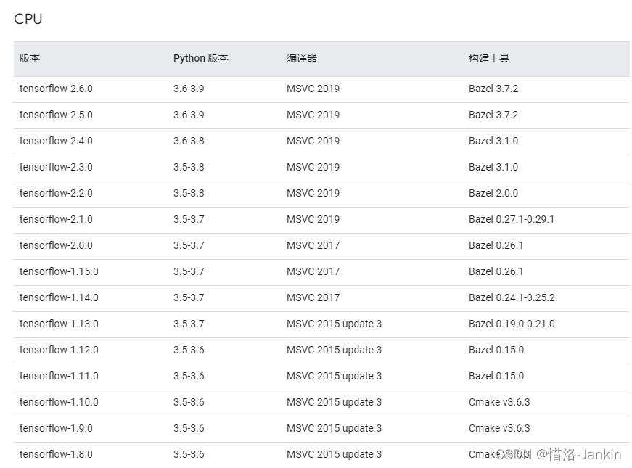Viewport: 632px width, 468px height.
Task: Click the tensorflow-2.3.0 row label
Action: (56, 167)
